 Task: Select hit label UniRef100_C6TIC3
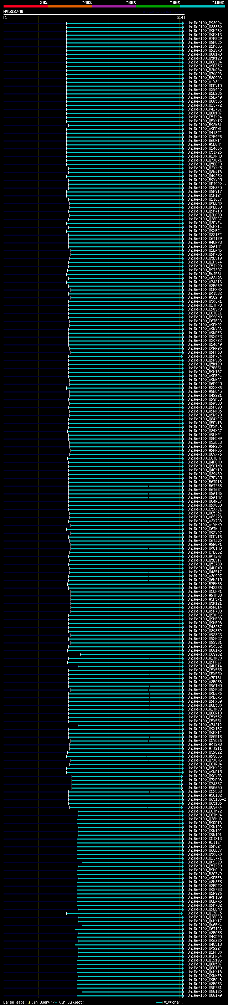[x=204, y=929]
